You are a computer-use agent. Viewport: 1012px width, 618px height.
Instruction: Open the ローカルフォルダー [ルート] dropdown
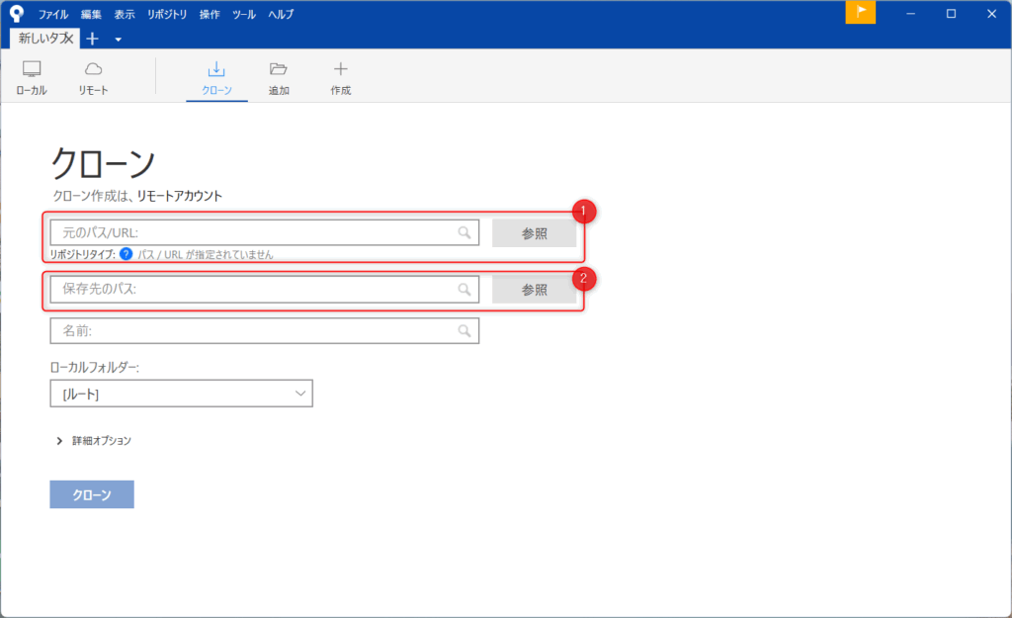tap(181, 394)
